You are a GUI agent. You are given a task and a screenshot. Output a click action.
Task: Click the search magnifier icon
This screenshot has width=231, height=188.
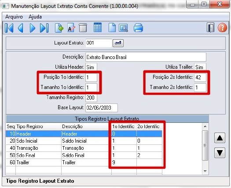pos(123,28)
